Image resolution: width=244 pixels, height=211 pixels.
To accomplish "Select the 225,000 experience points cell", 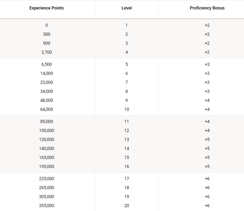I will pyautogui.click(x=46, y=179).
